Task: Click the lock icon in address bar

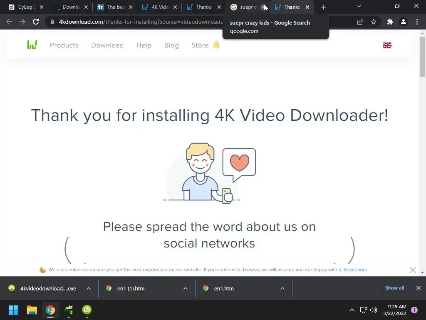Action: [52, 22]
